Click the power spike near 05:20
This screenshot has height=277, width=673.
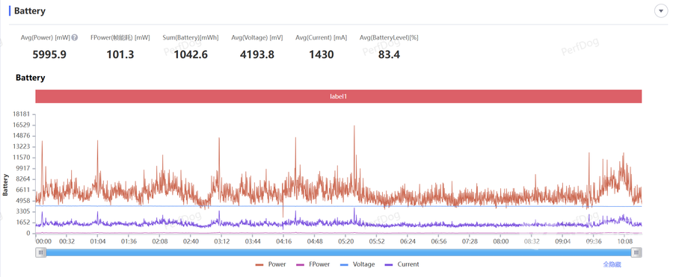coord(354,128)
